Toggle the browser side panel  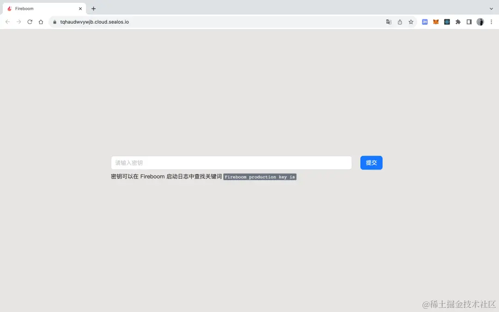(x=469, y=22)
